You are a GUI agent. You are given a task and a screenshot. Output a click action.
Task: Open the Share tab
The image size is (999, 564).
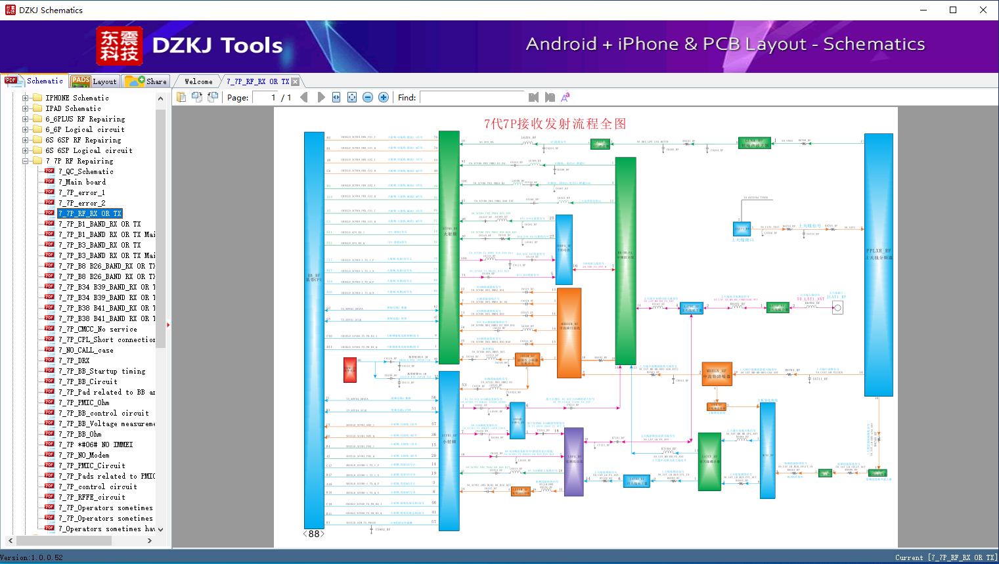(x=146, y=81)
